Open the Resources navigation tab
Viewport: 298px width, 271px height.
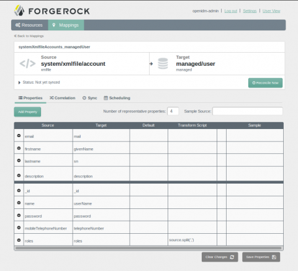pyautogui.click(x=30, y=25)
